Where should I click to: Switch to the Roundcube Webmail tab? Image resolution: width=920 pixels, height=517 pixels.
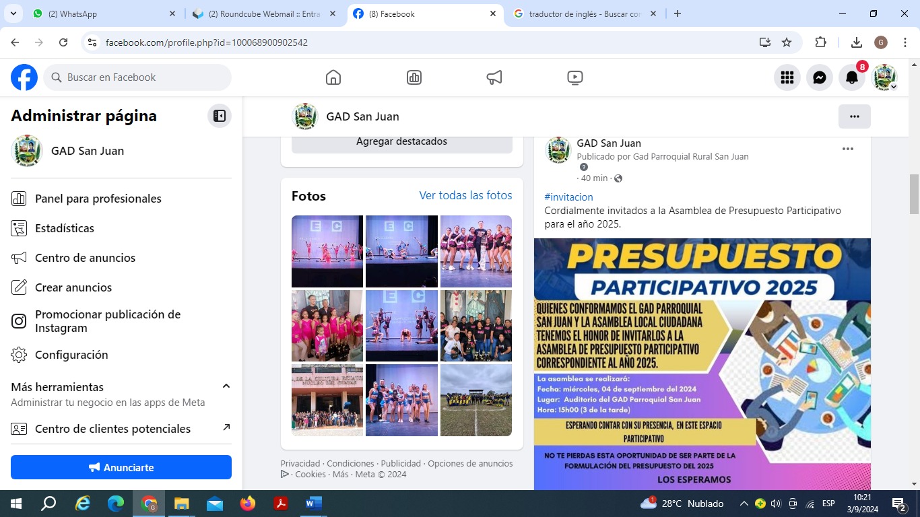[x=264, y=13]
